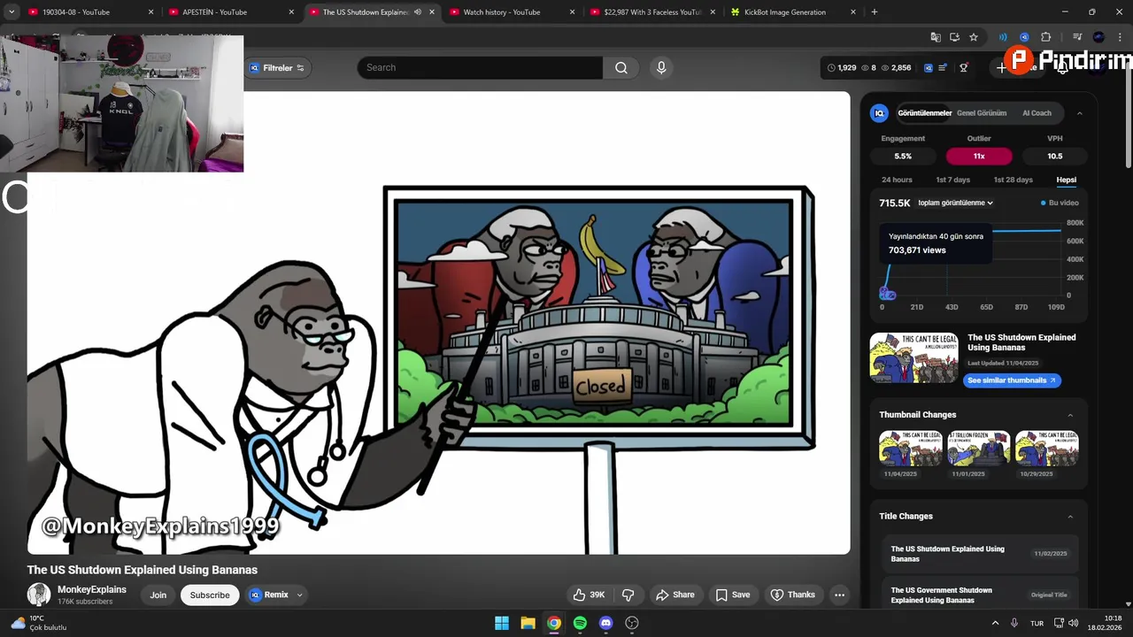Image resolution: width=1133 pixels, height=637 pixels.
Task: Expand the Remix dropdown arrow
Action: coord(299,595)
